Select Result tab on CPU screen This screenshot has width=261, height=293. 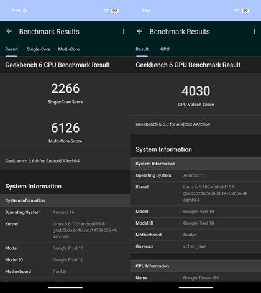click(12, 49)
